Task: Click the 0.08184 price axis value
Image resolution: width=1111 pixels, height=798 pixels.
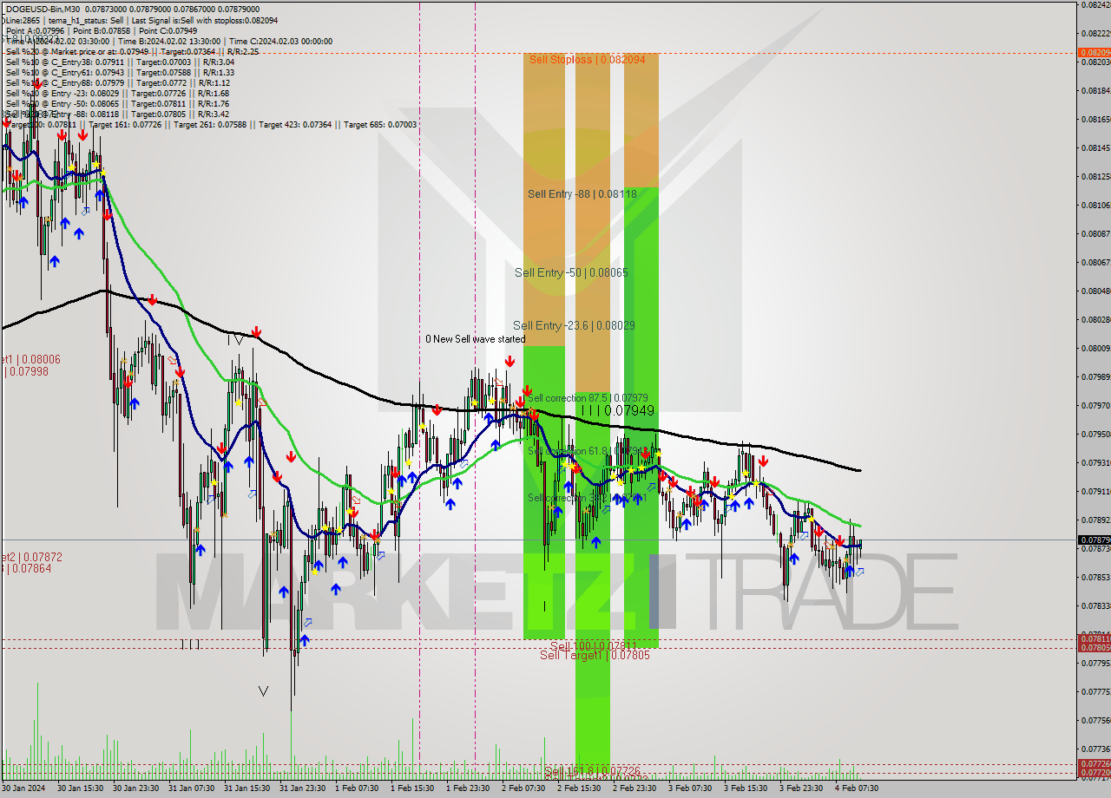Action: coord(1095,90)
